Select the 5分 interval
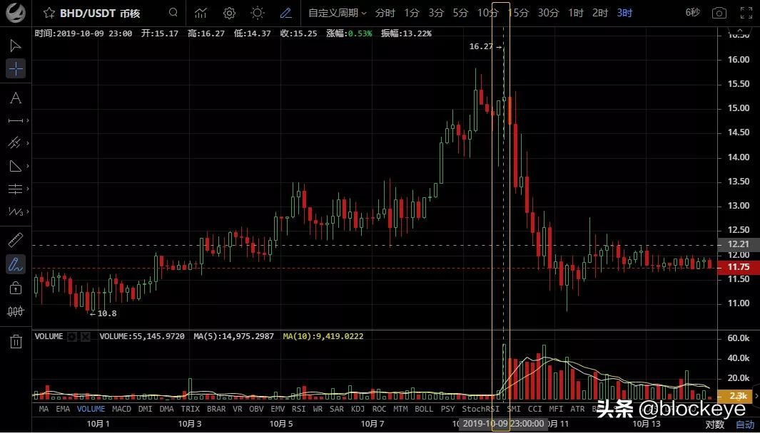This screenshot has width=760, height=433. 460,13
